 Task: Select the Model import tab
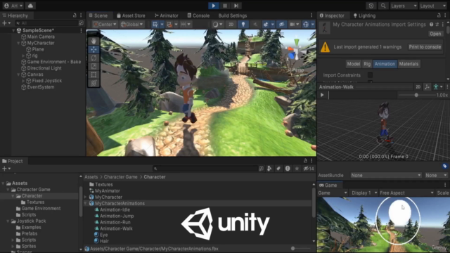[x=353, y=64]
